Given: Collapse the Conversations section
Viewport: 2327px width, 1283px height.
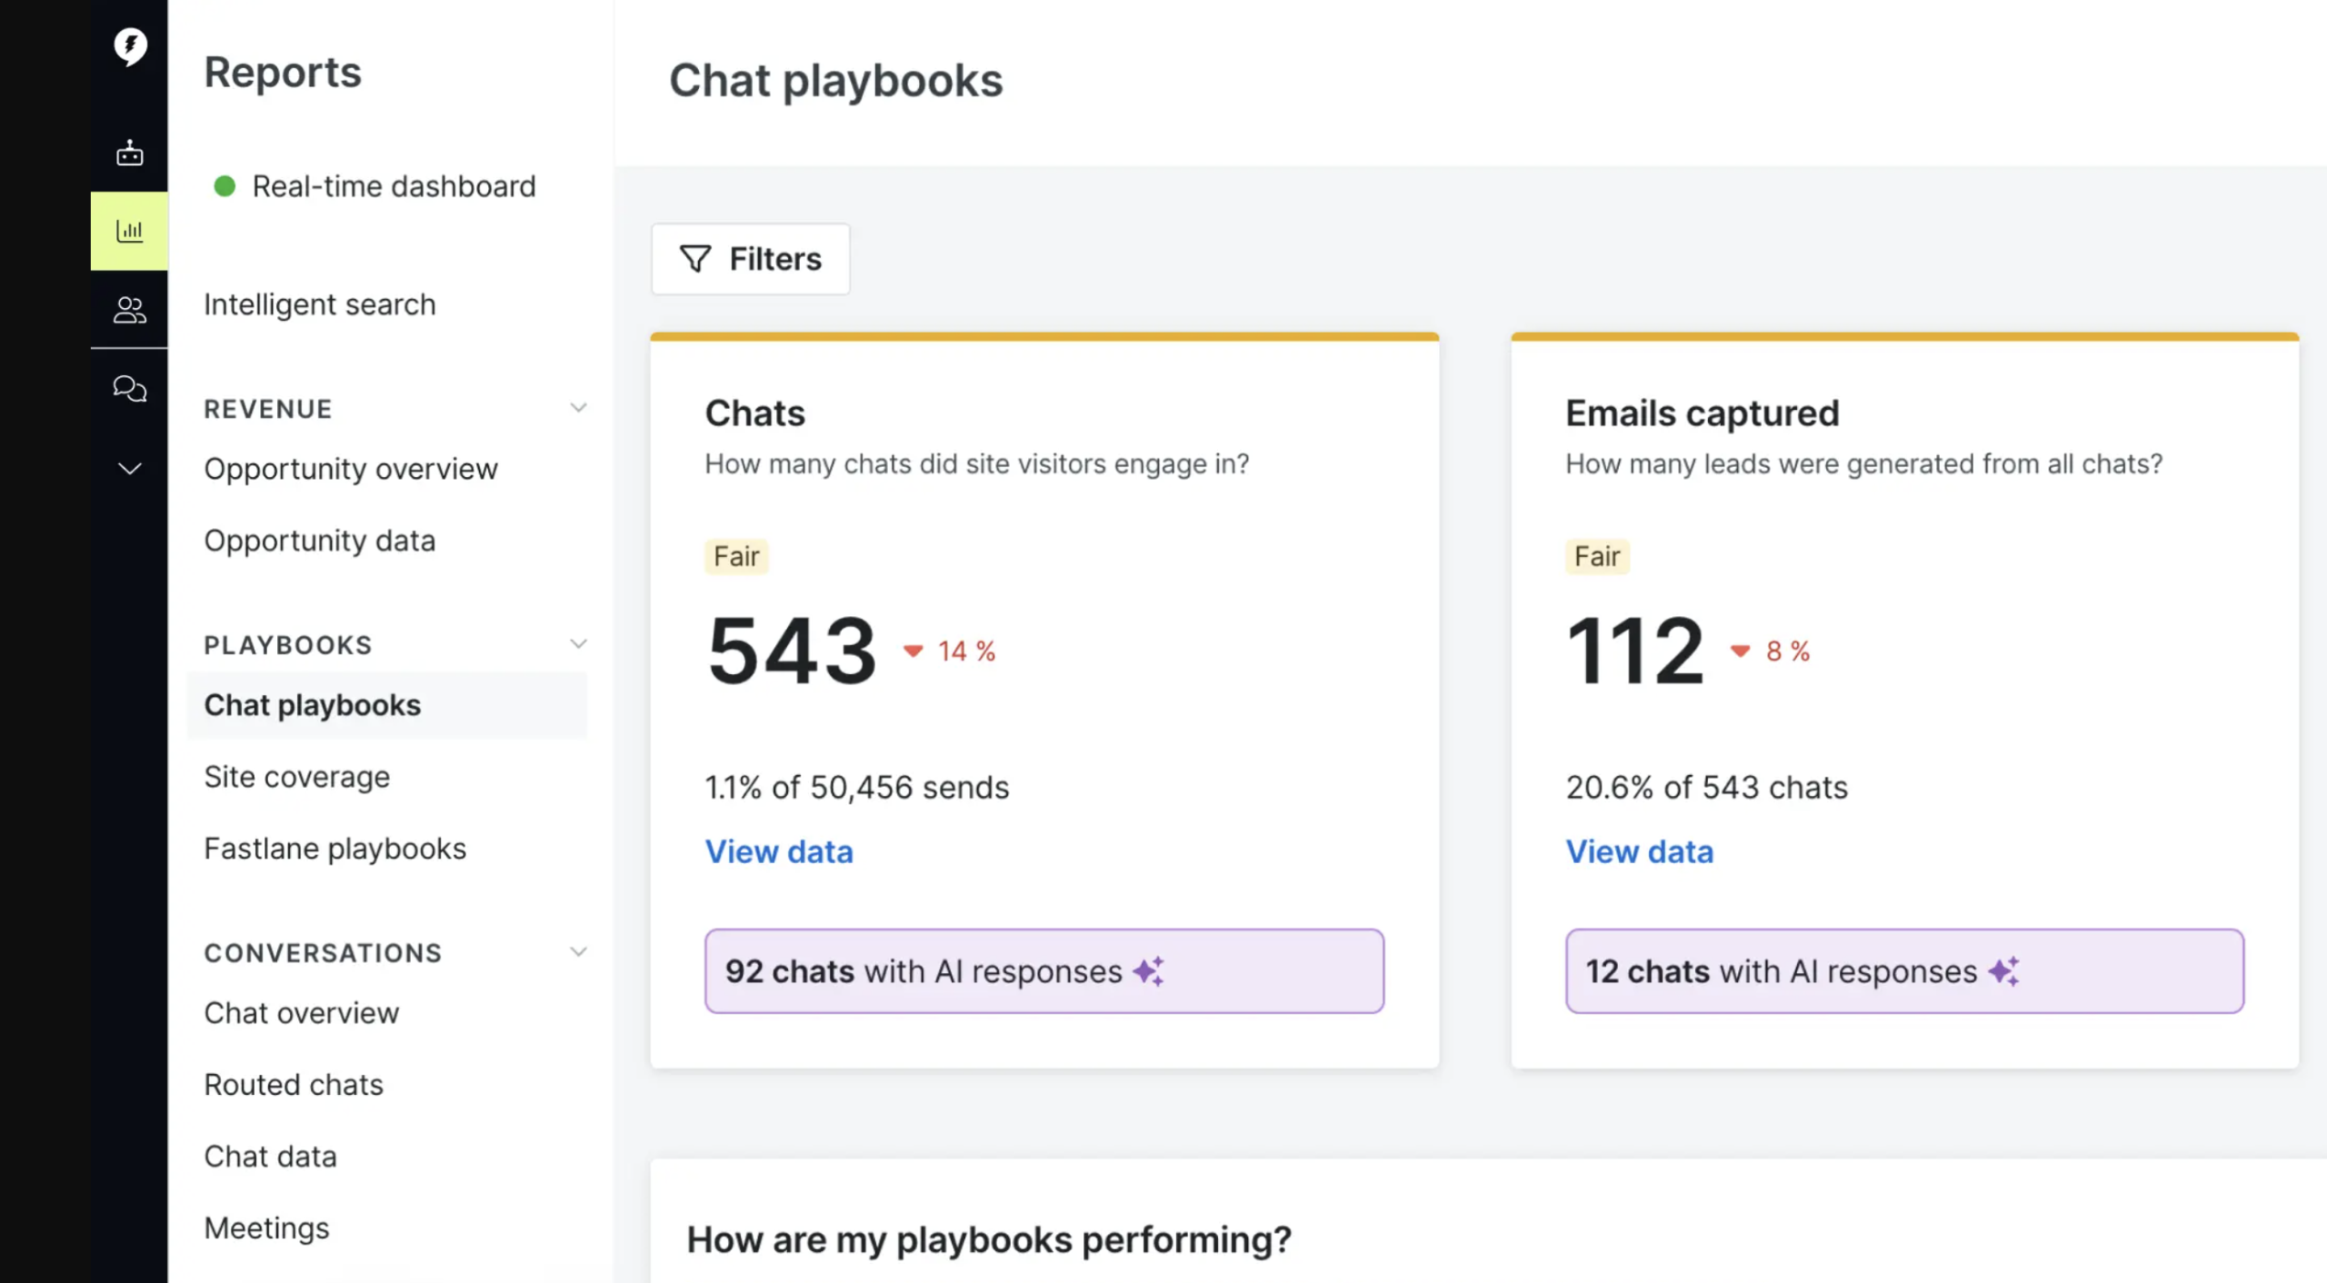Looking at the screenshot, I should [x=579, y=951].
